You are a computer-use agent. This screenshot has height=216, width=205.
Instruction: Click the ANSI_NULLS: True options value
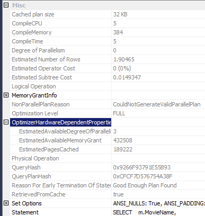pyautogui.click(x=159, y=203)
